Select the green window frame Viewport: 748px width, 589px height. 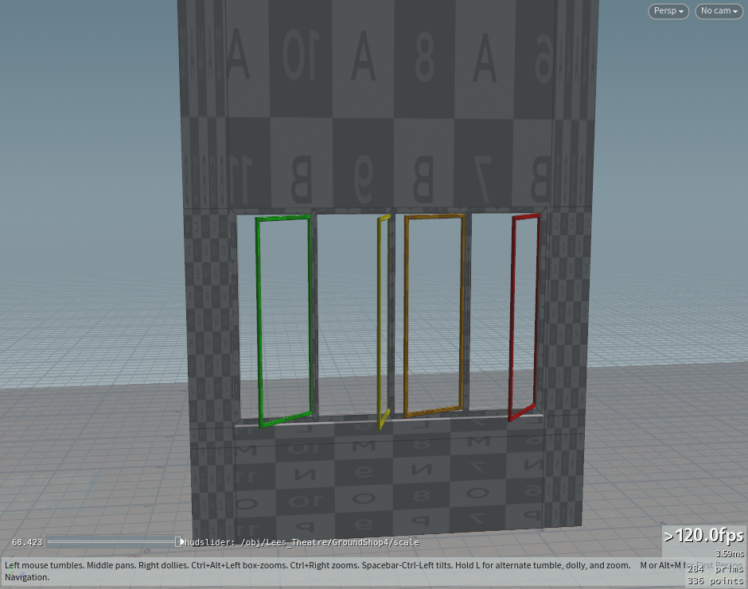(259, 318)
